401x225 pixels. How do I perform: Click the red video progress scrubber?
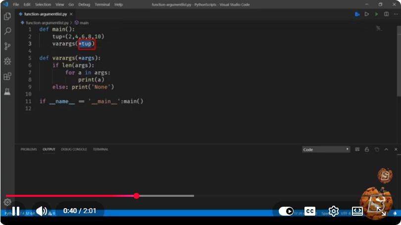tap(137, 196)
